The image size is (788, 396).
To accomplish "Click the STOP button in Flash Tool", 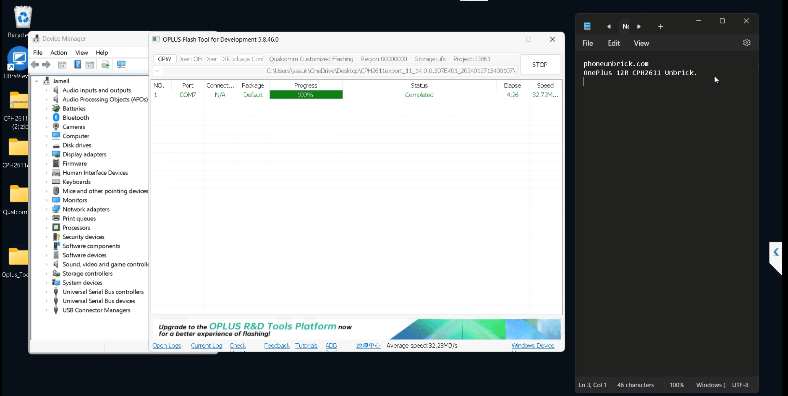I will tap(540, 64).
